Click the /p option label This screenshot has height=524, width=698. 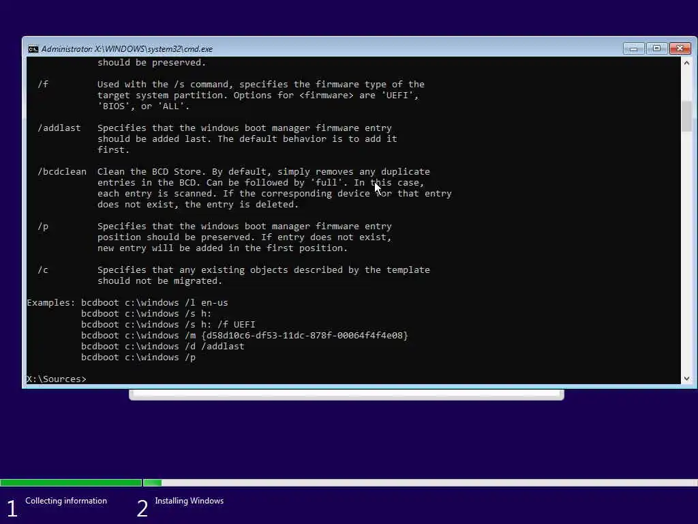(x=43, y=227)
